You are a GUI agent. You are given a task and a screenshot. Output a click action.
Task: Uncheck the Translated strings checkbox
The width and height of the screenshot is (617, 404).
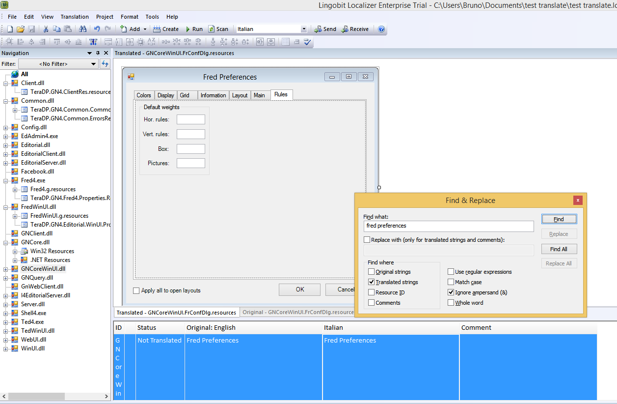[371, 282]
